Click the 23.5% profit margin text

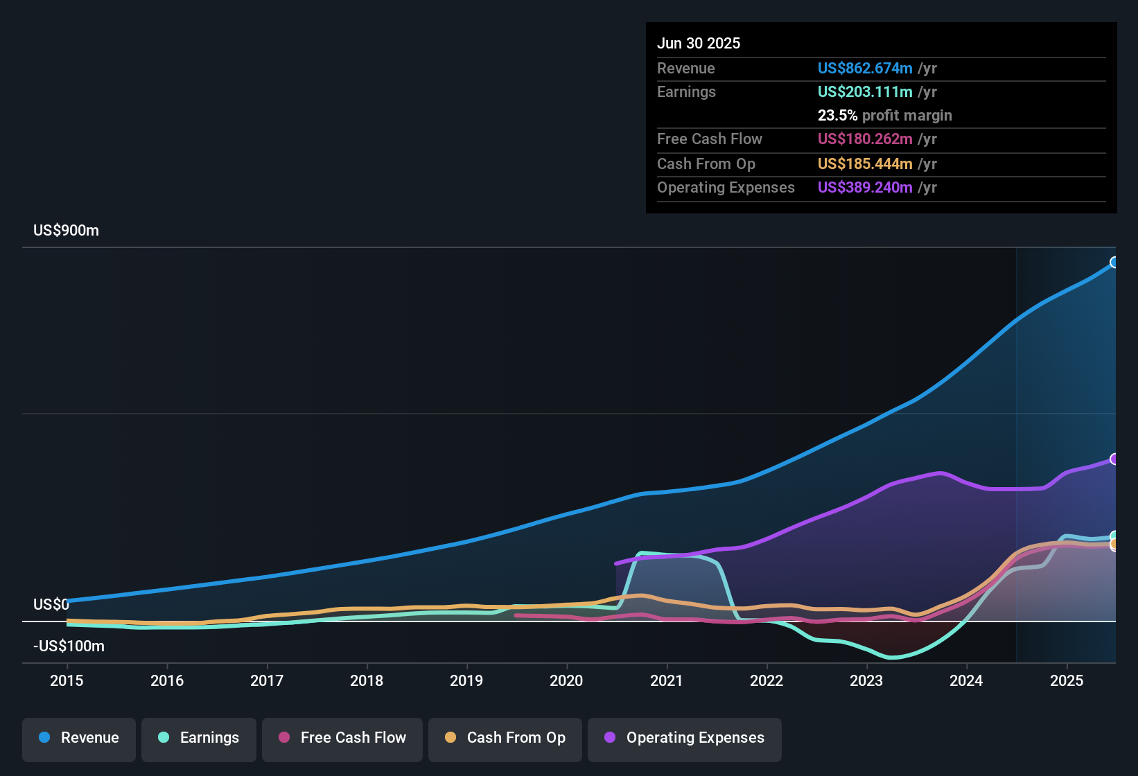click(x=885, y=115)
